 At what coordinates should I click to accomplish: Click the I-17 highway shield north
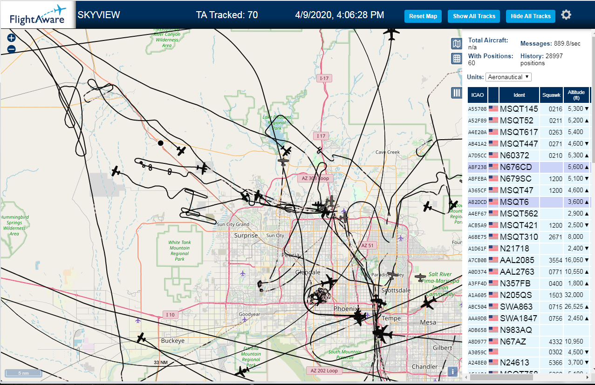point(324,78)
